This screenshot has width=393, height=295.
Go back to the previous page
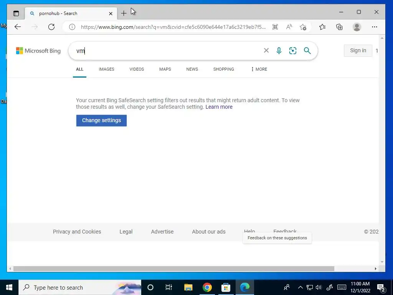coord(18,27)
